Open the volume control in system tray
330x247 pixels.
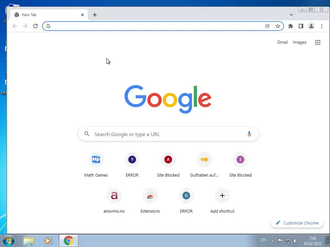[x=296, y=241]
